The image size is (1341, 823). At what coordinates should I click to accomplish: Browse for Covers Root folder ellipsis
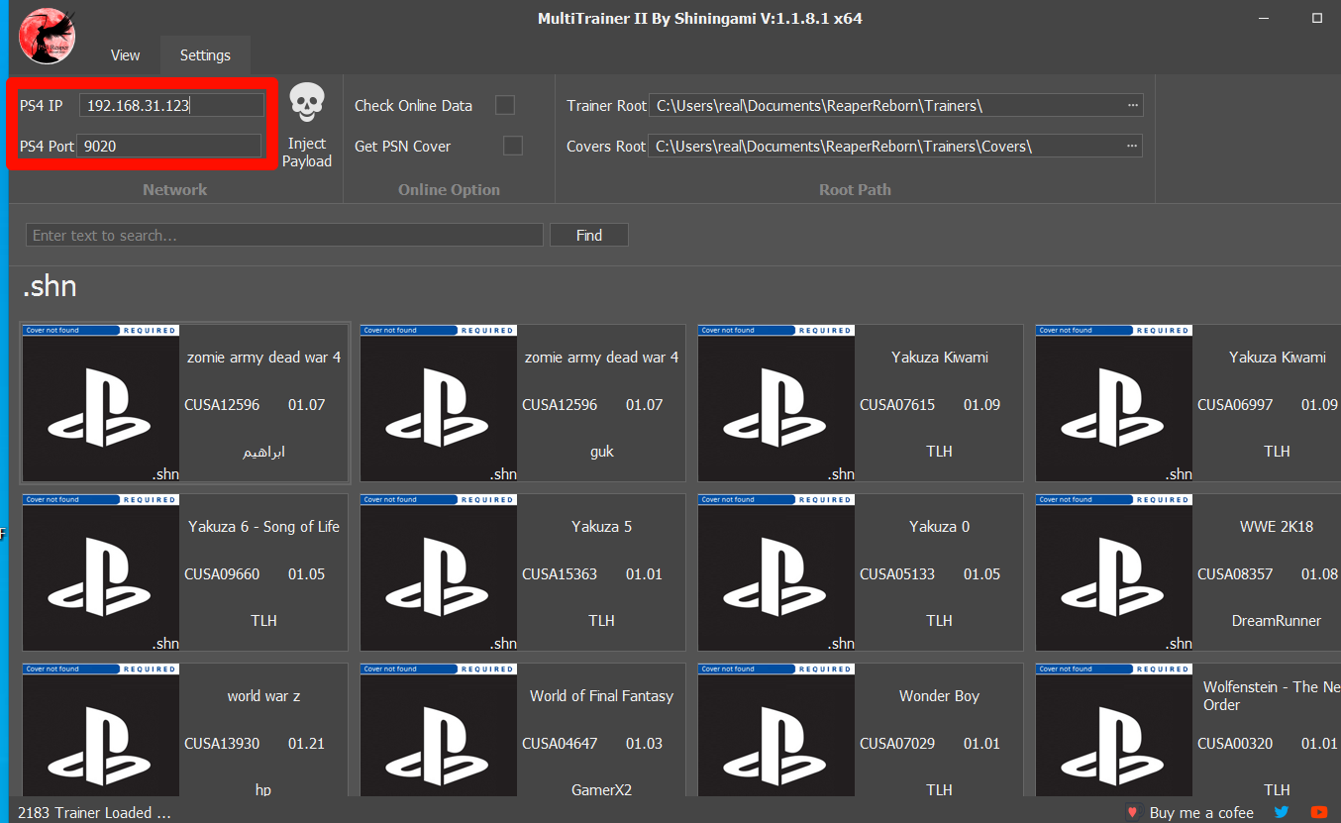click(1132, 146)
